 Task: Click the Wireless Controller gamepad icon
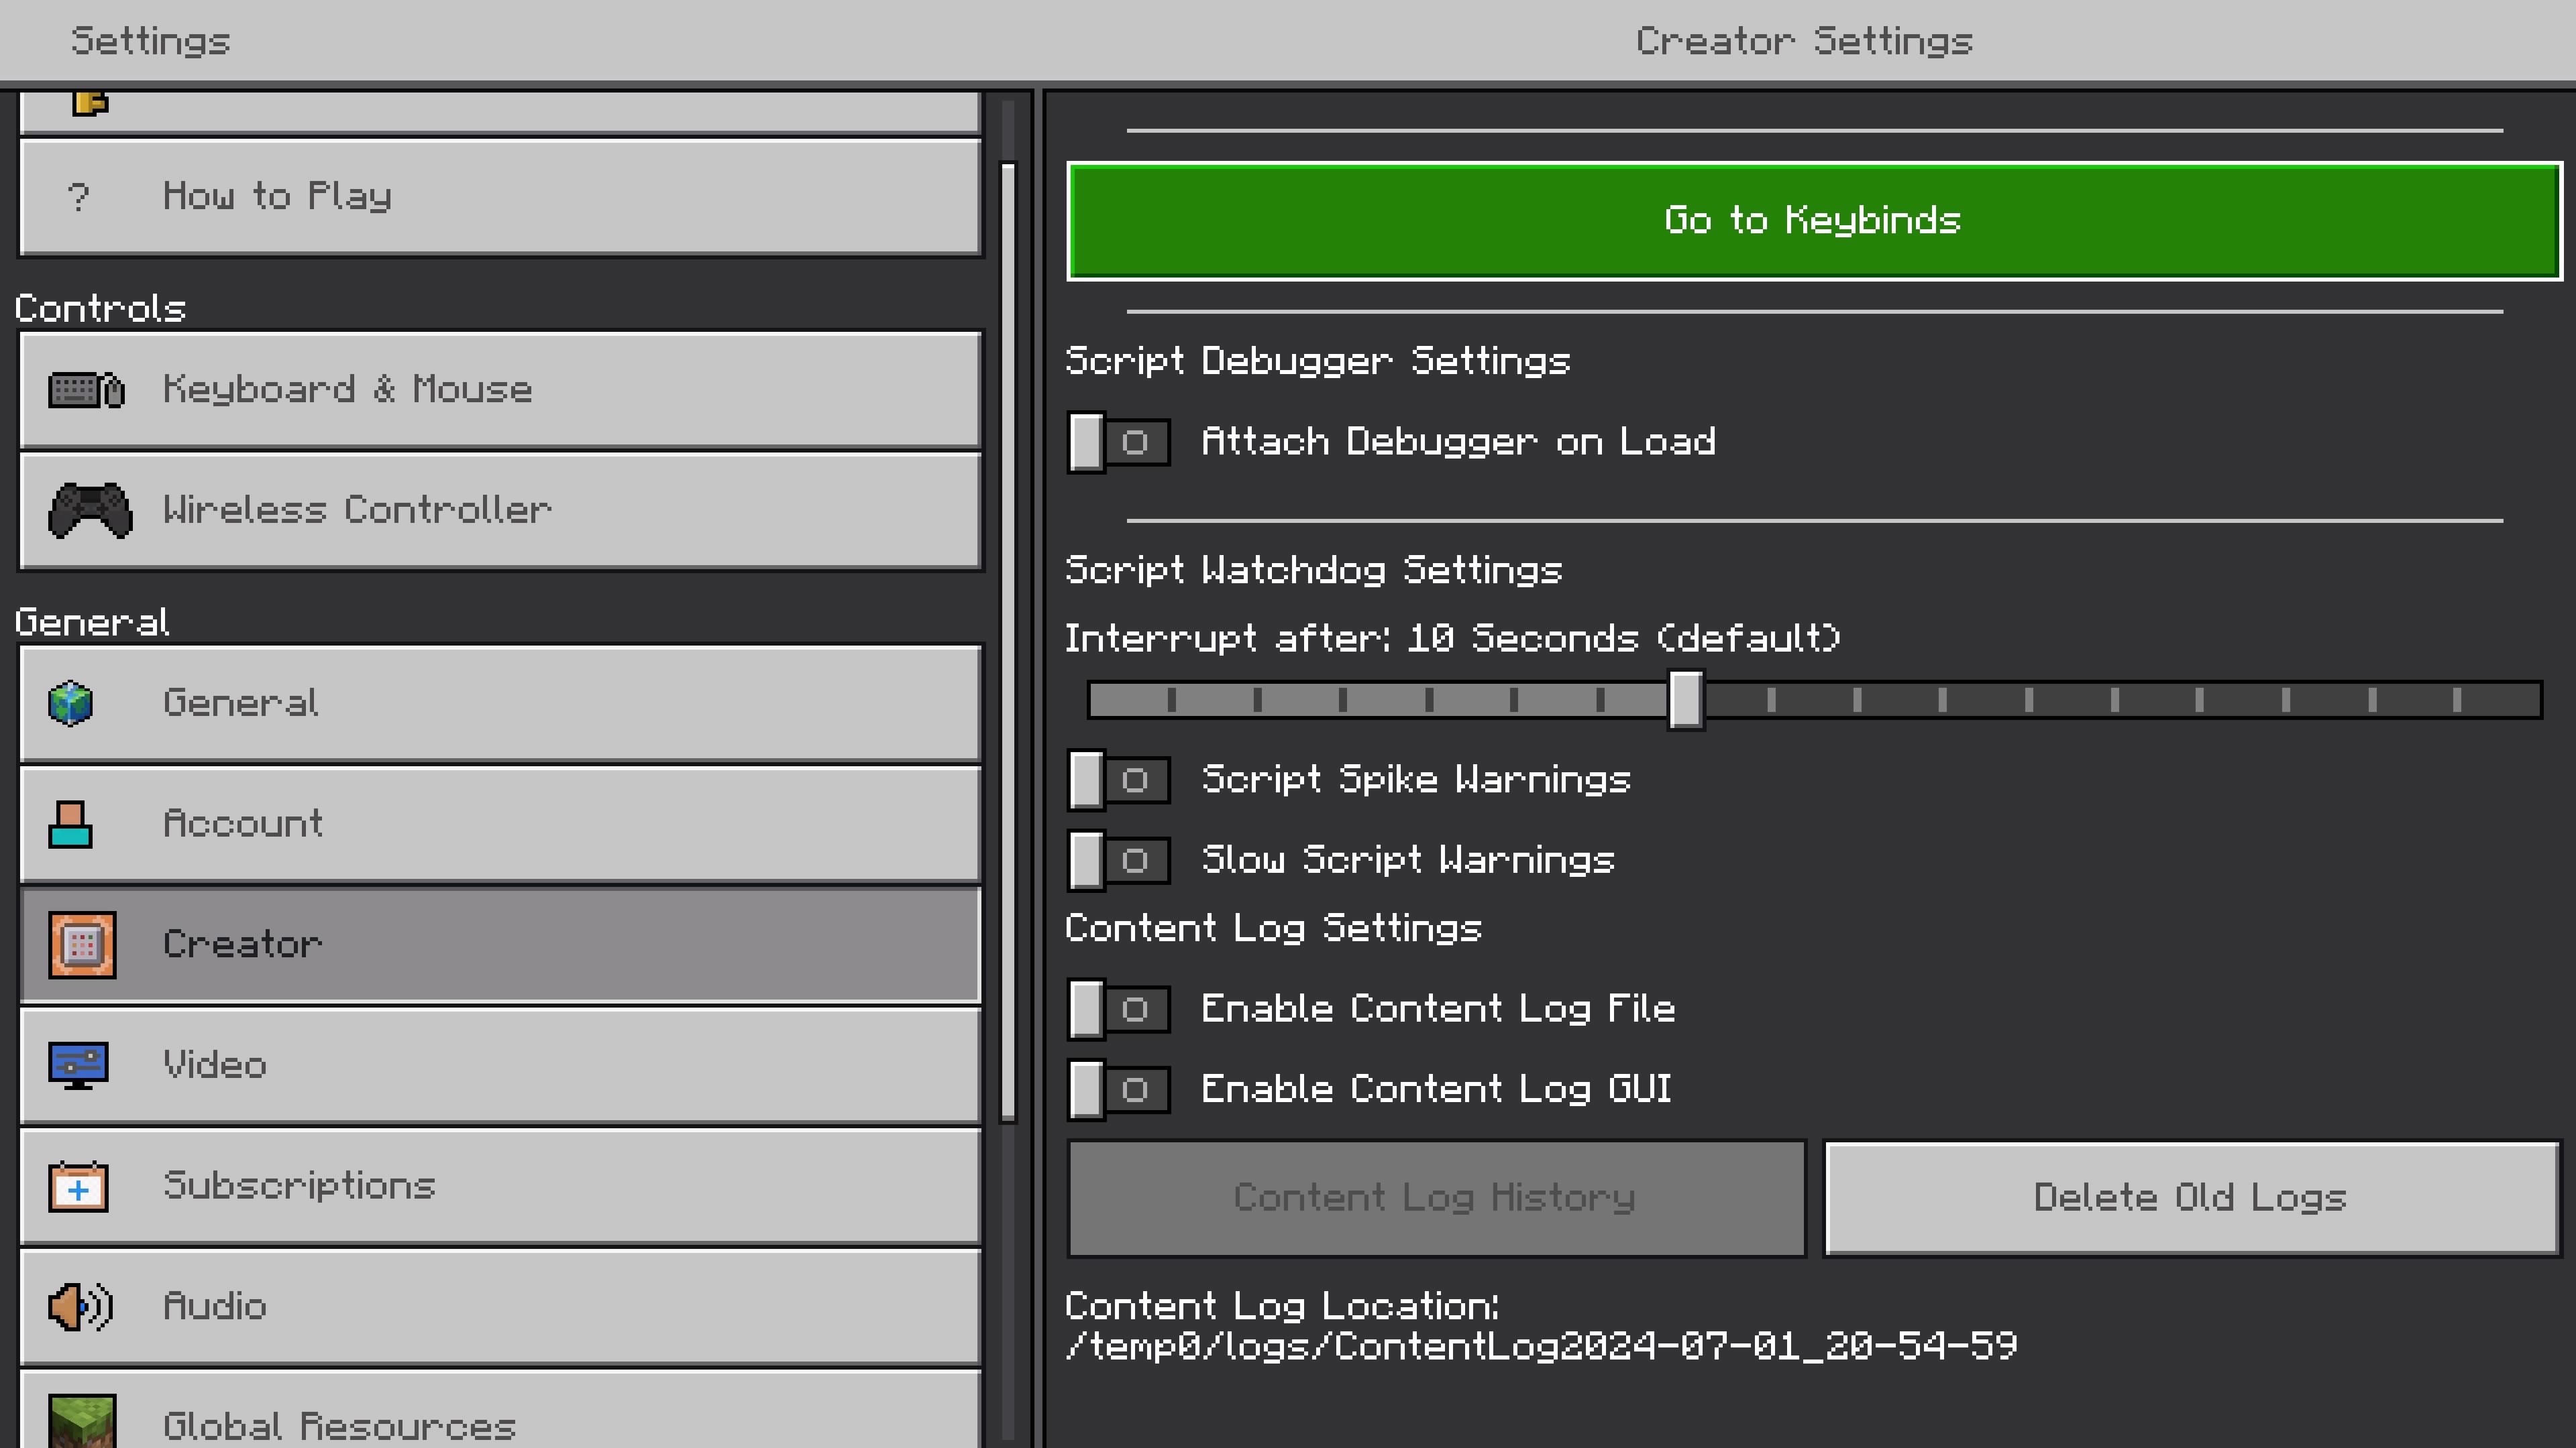pos(90,509)
